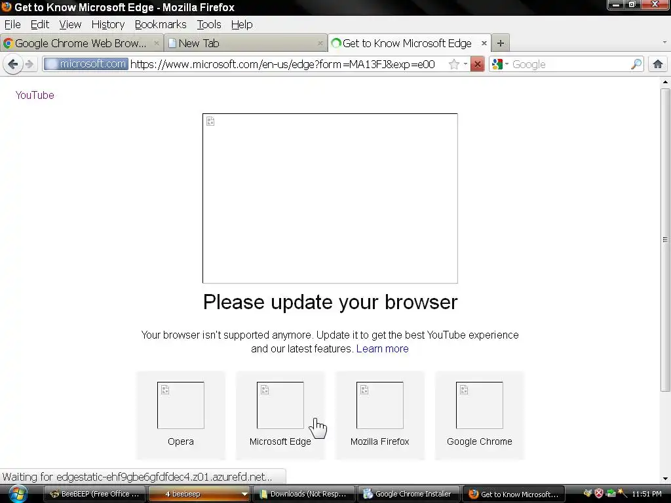
Task: Click the network connection tray icon
Action: click(611, 494)
